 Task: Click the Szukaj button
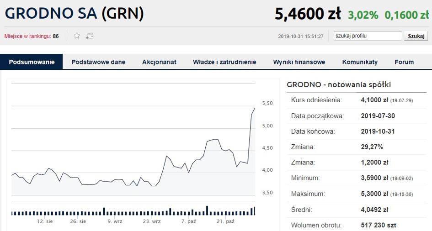416,36
